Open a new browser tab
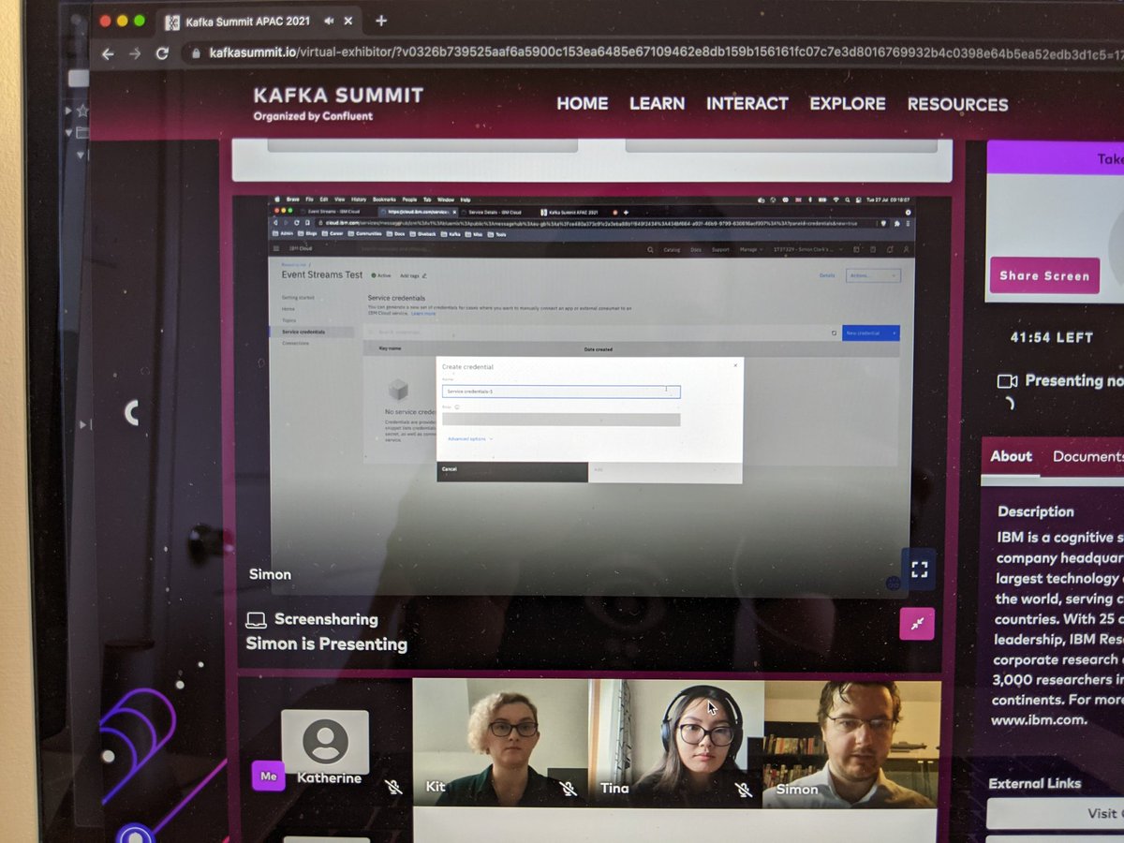The image size is (1124, 843). tap(381, 20)
